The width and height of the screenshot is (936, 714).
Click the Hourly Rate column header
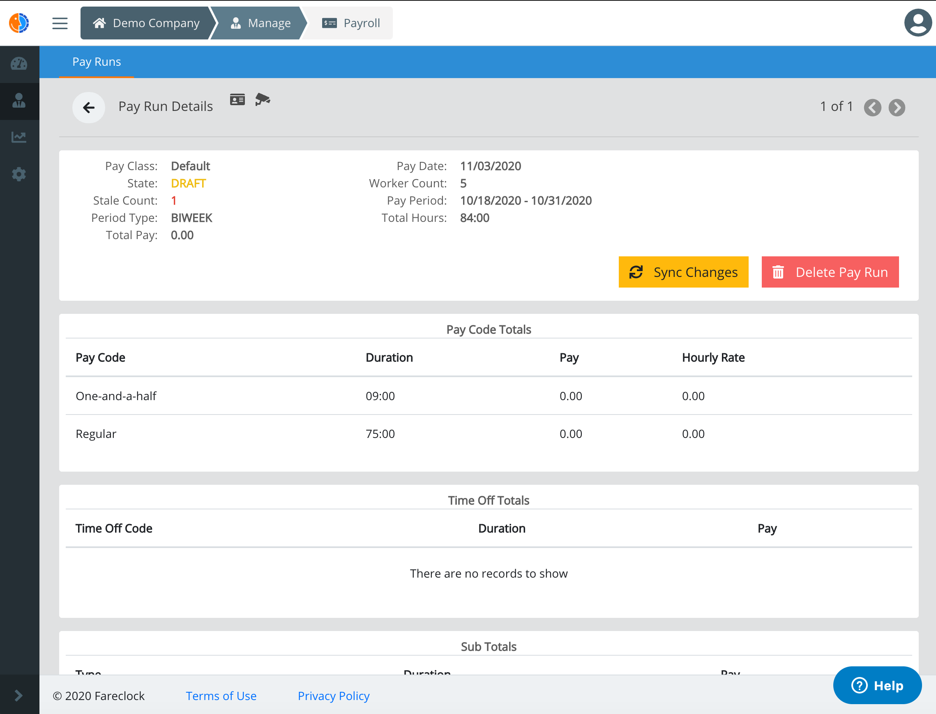click(x=713, y=358)
